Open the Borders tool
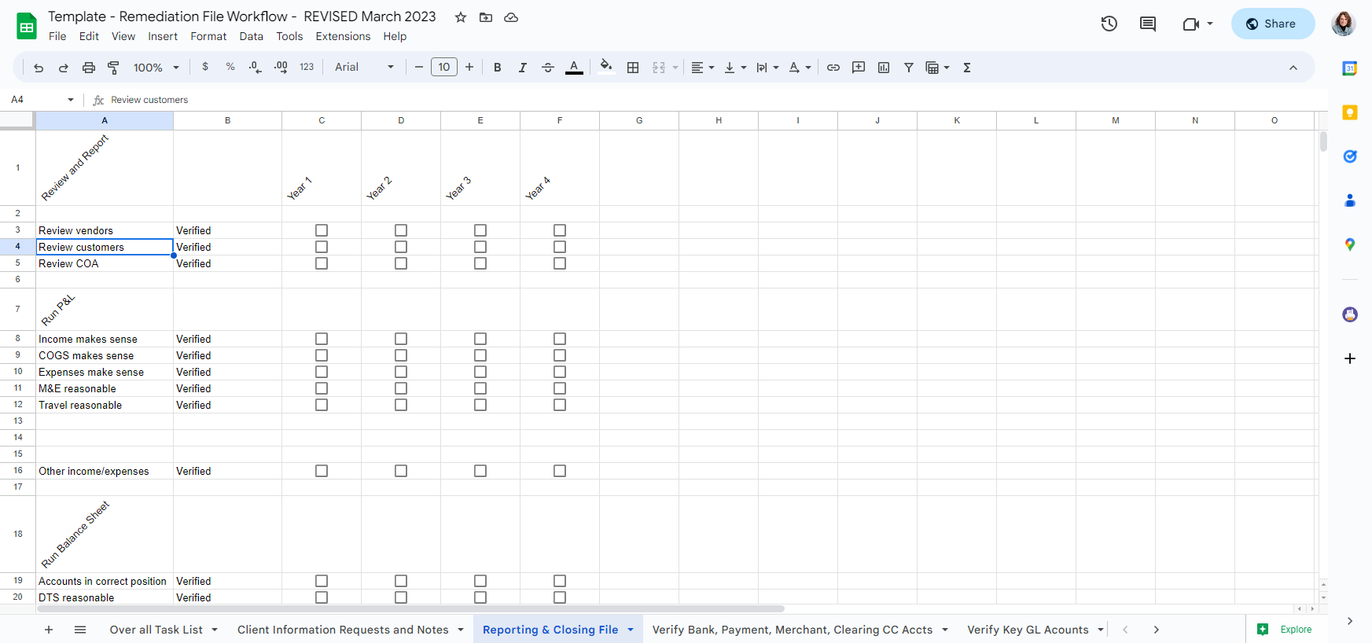Viewport: 1372px width, 643px height. click(633, 68)
